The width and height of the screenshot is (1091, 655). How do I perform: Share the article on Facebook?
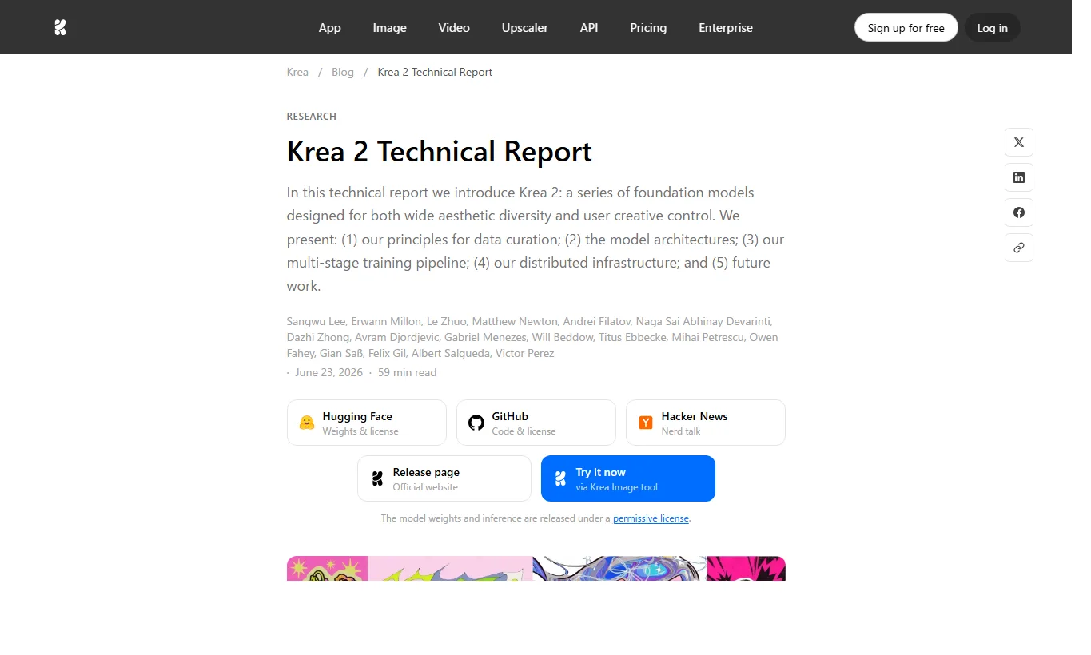pyautogui.click(x=1019, y=212)
